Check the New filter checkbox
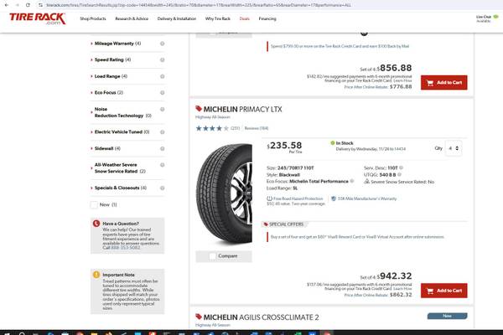503x335 pixels. [95, 204]
